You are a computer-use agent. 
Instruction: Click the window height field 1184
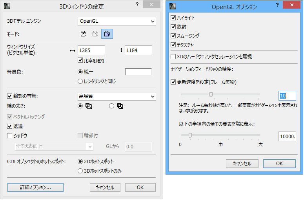pyautogui.click(x=138, y=50)
